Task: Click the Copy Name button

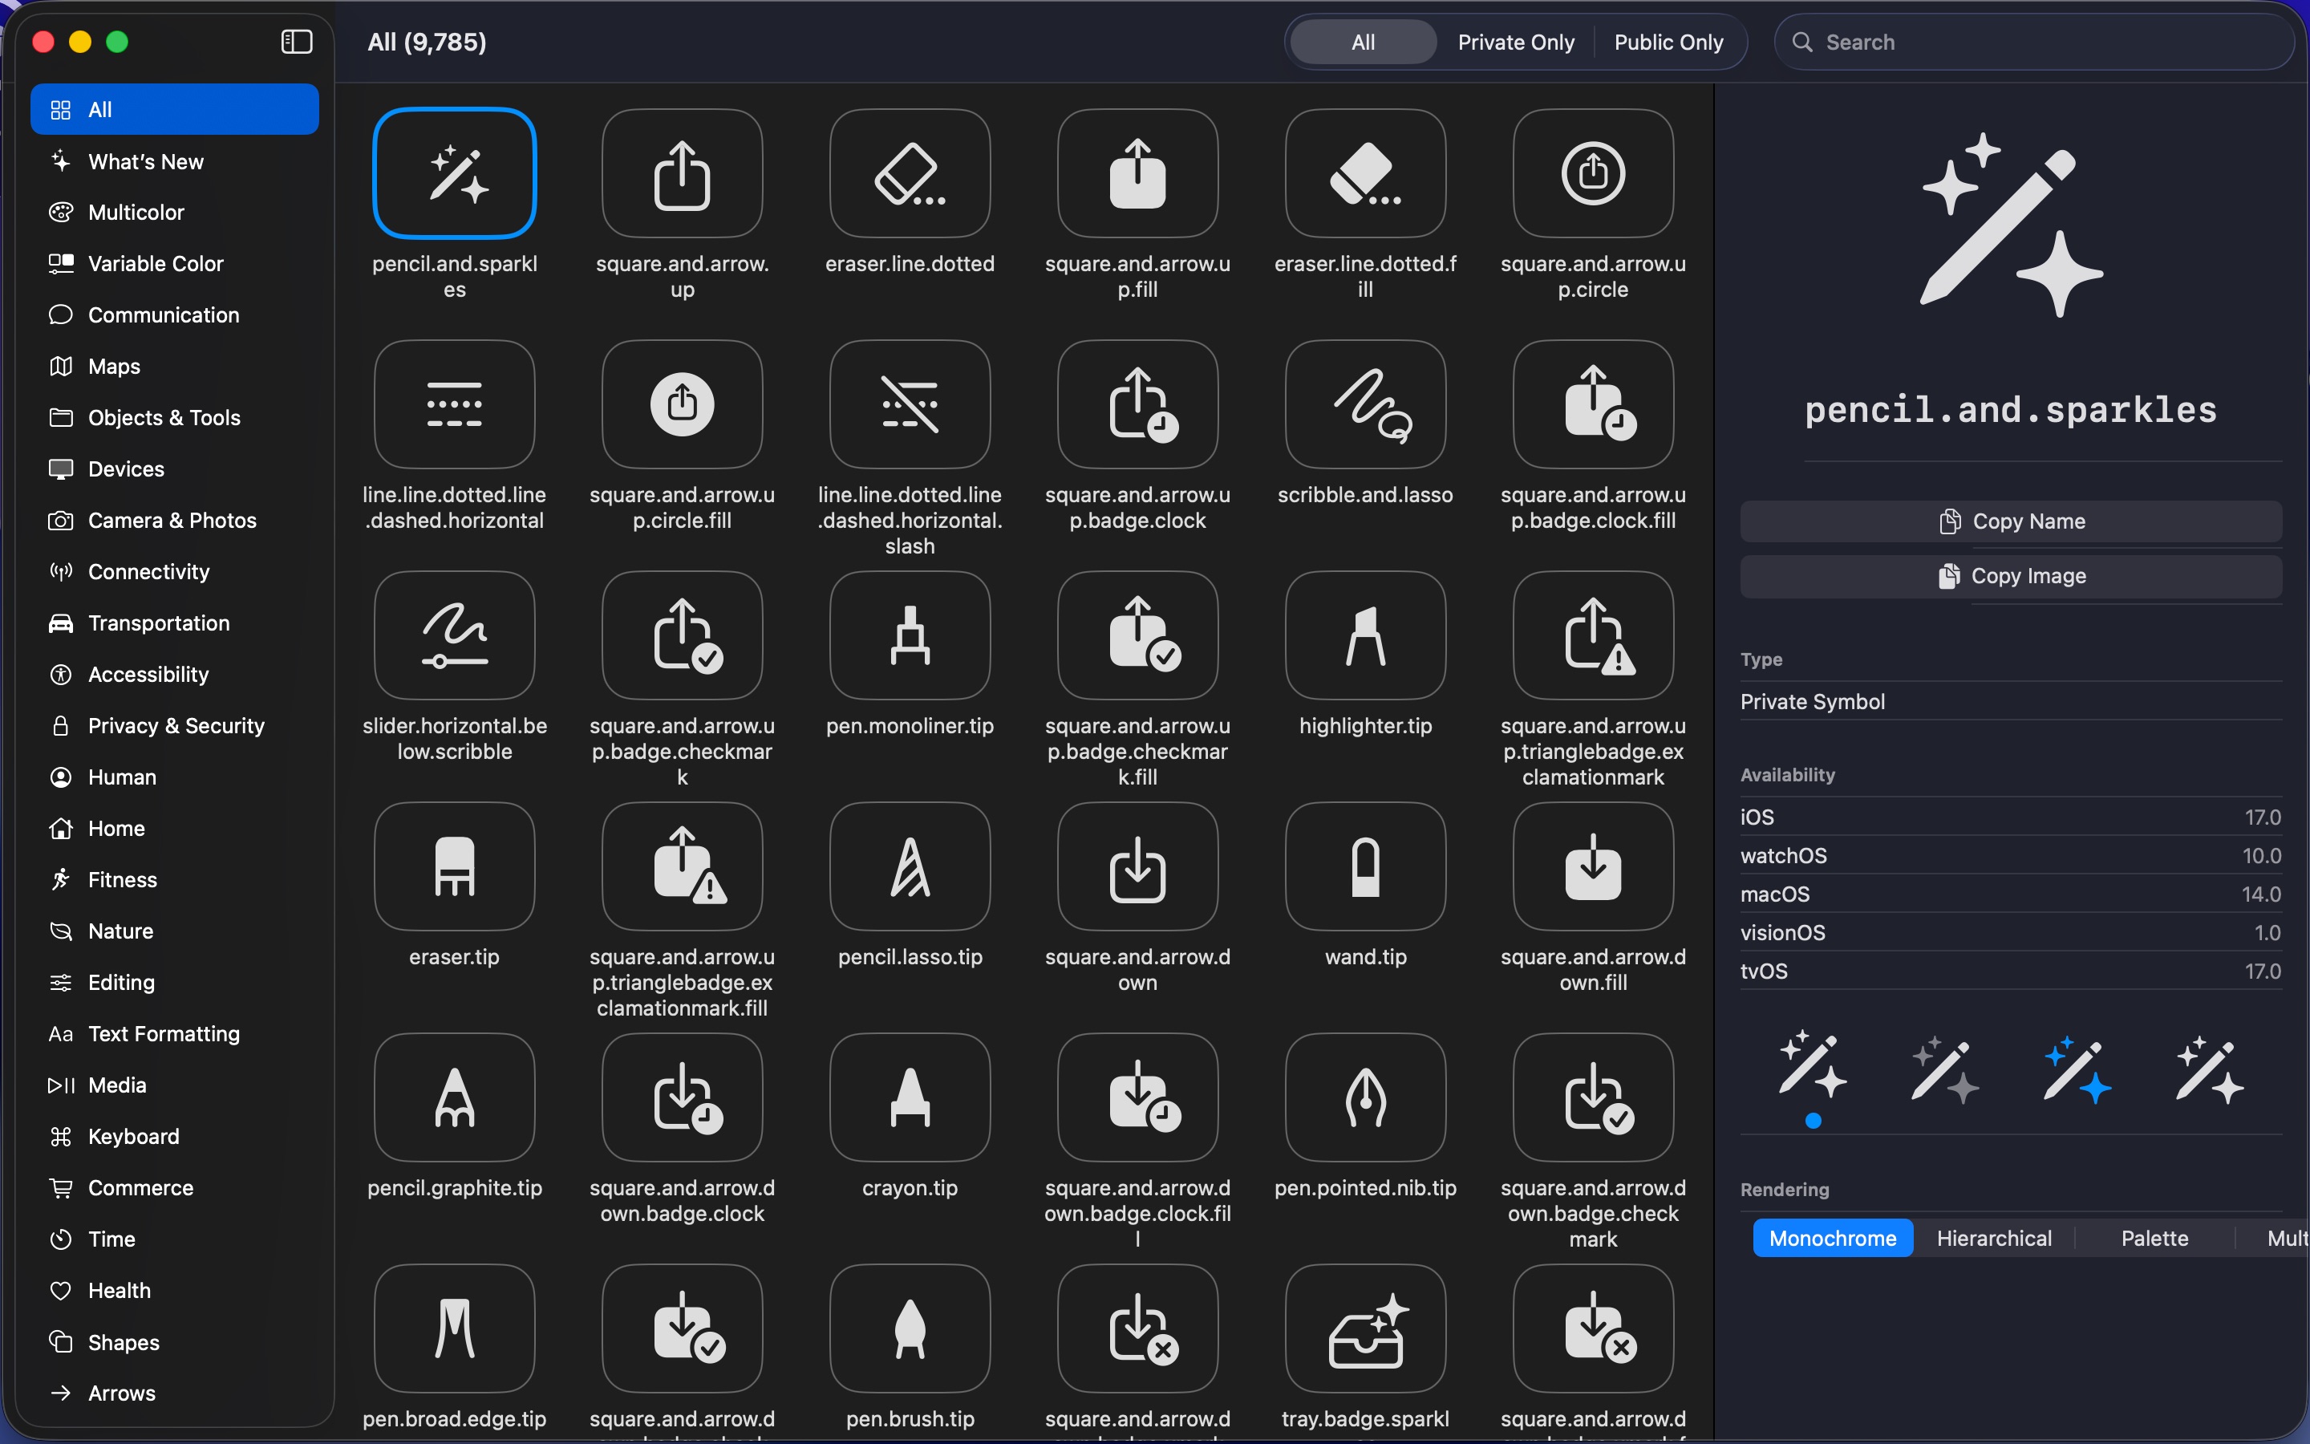Action: click(2010, 521)
